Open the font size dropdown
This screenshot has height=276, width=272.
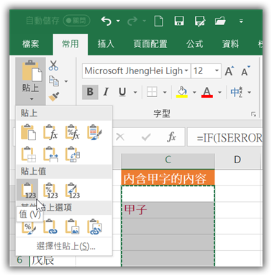tap(217, 71)
